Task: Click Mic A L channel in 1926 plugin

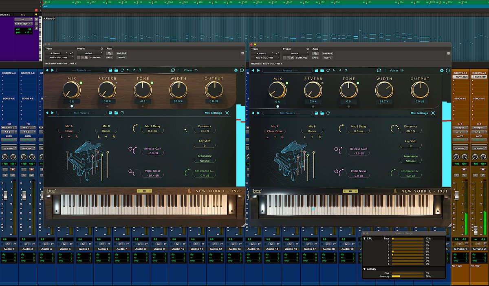Action: pyautogui.click(x=62, y=137)
